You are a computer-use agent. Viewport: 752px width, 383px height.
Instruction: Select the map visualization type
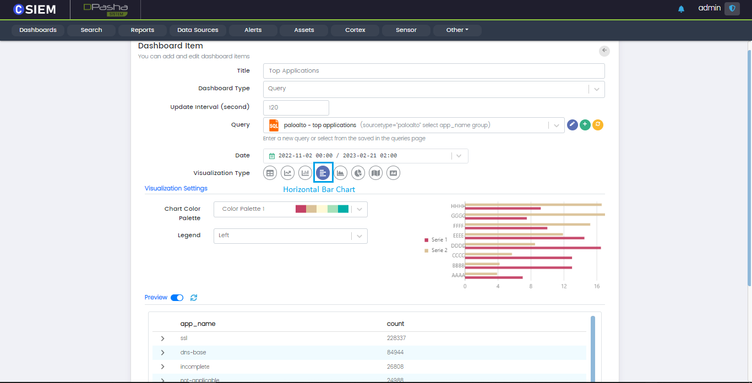pyautogui.click(x=375, y=173)
